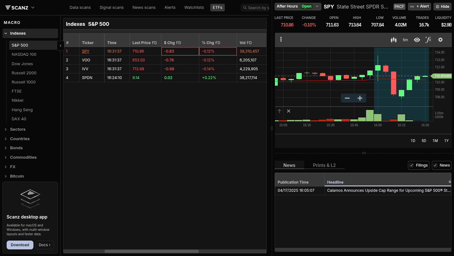Toggle chart visibility eye icon

coord(417,40)
